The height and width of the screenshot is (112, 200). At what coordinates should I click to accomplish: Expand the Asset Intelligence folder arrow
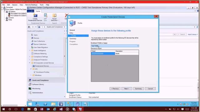(30, 50)
